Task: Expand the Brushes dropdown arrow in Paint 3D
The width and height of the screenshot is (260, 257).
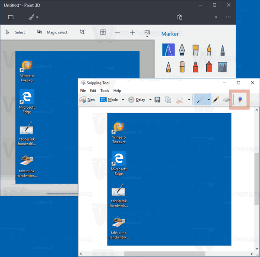Action: 37,17
